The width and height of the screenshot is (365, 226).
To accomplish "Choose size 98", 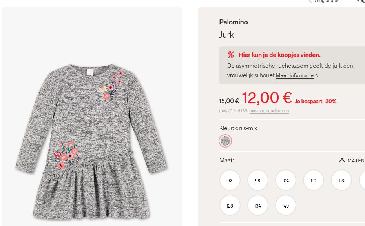I will pos(257,180).
